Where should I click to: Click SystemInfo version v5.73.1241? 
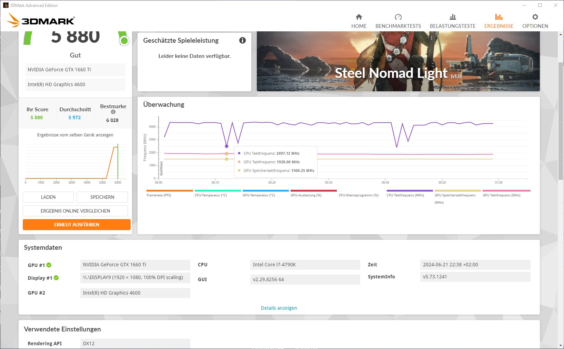pos(475,277)
